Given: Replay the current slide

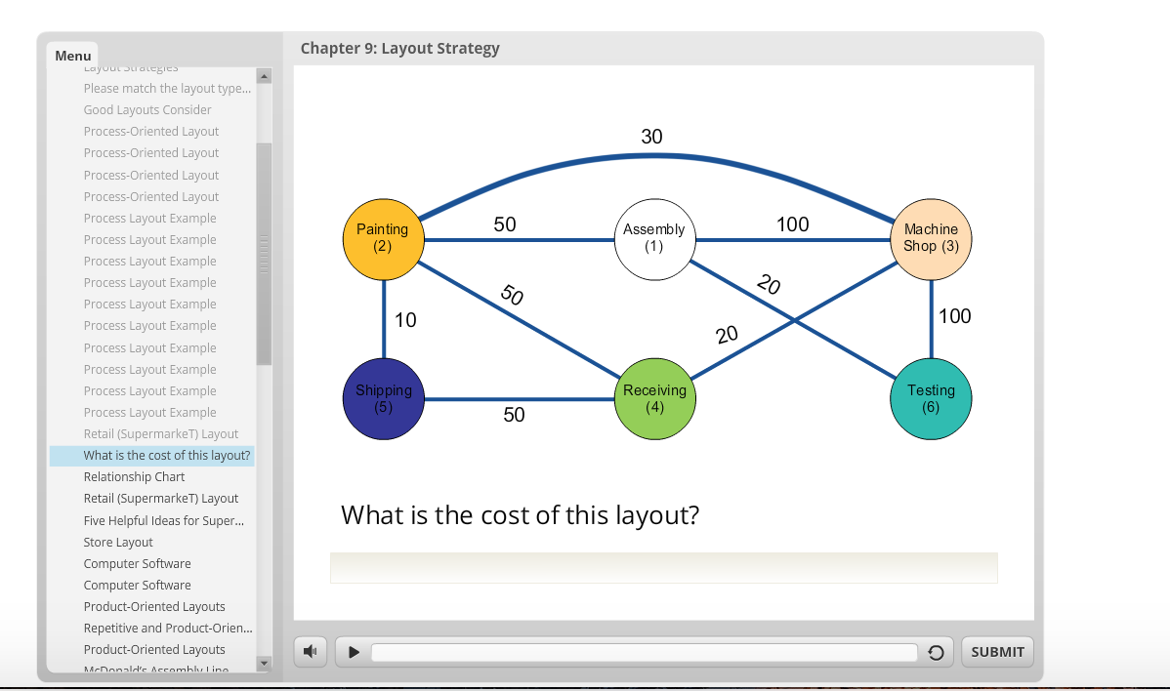Looking at the screenshot, I should (x=936, y=651).
